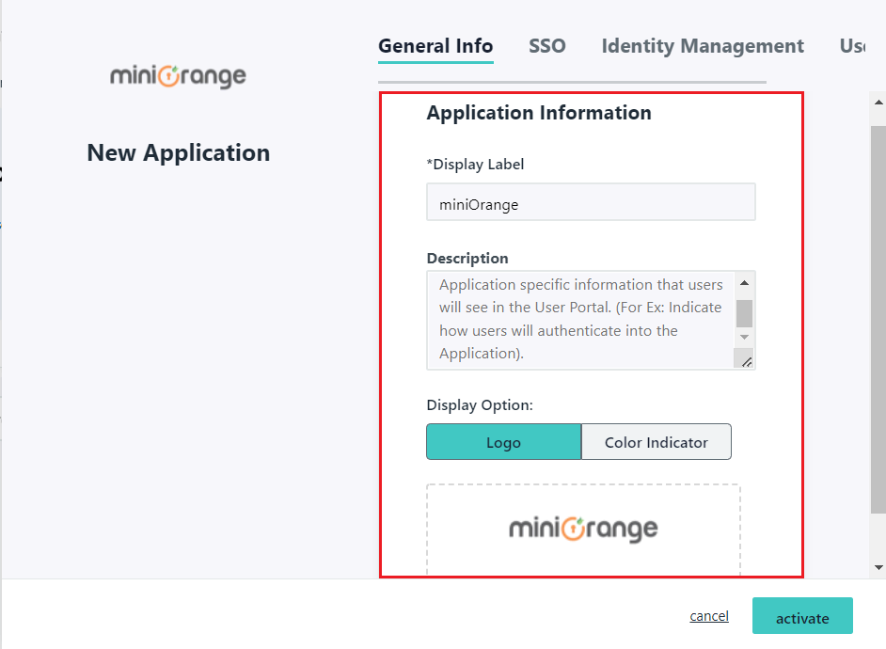Open the Identity Management tab
886x649 pixels.
click(703, 46)
